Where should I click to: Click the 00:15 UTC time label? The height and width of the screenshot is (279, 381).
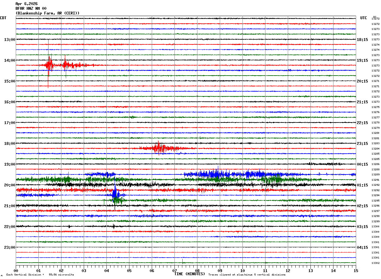(362, 164)
